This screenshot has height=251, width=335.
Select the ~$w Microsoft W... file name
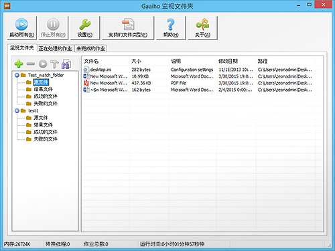coord(109,90)
